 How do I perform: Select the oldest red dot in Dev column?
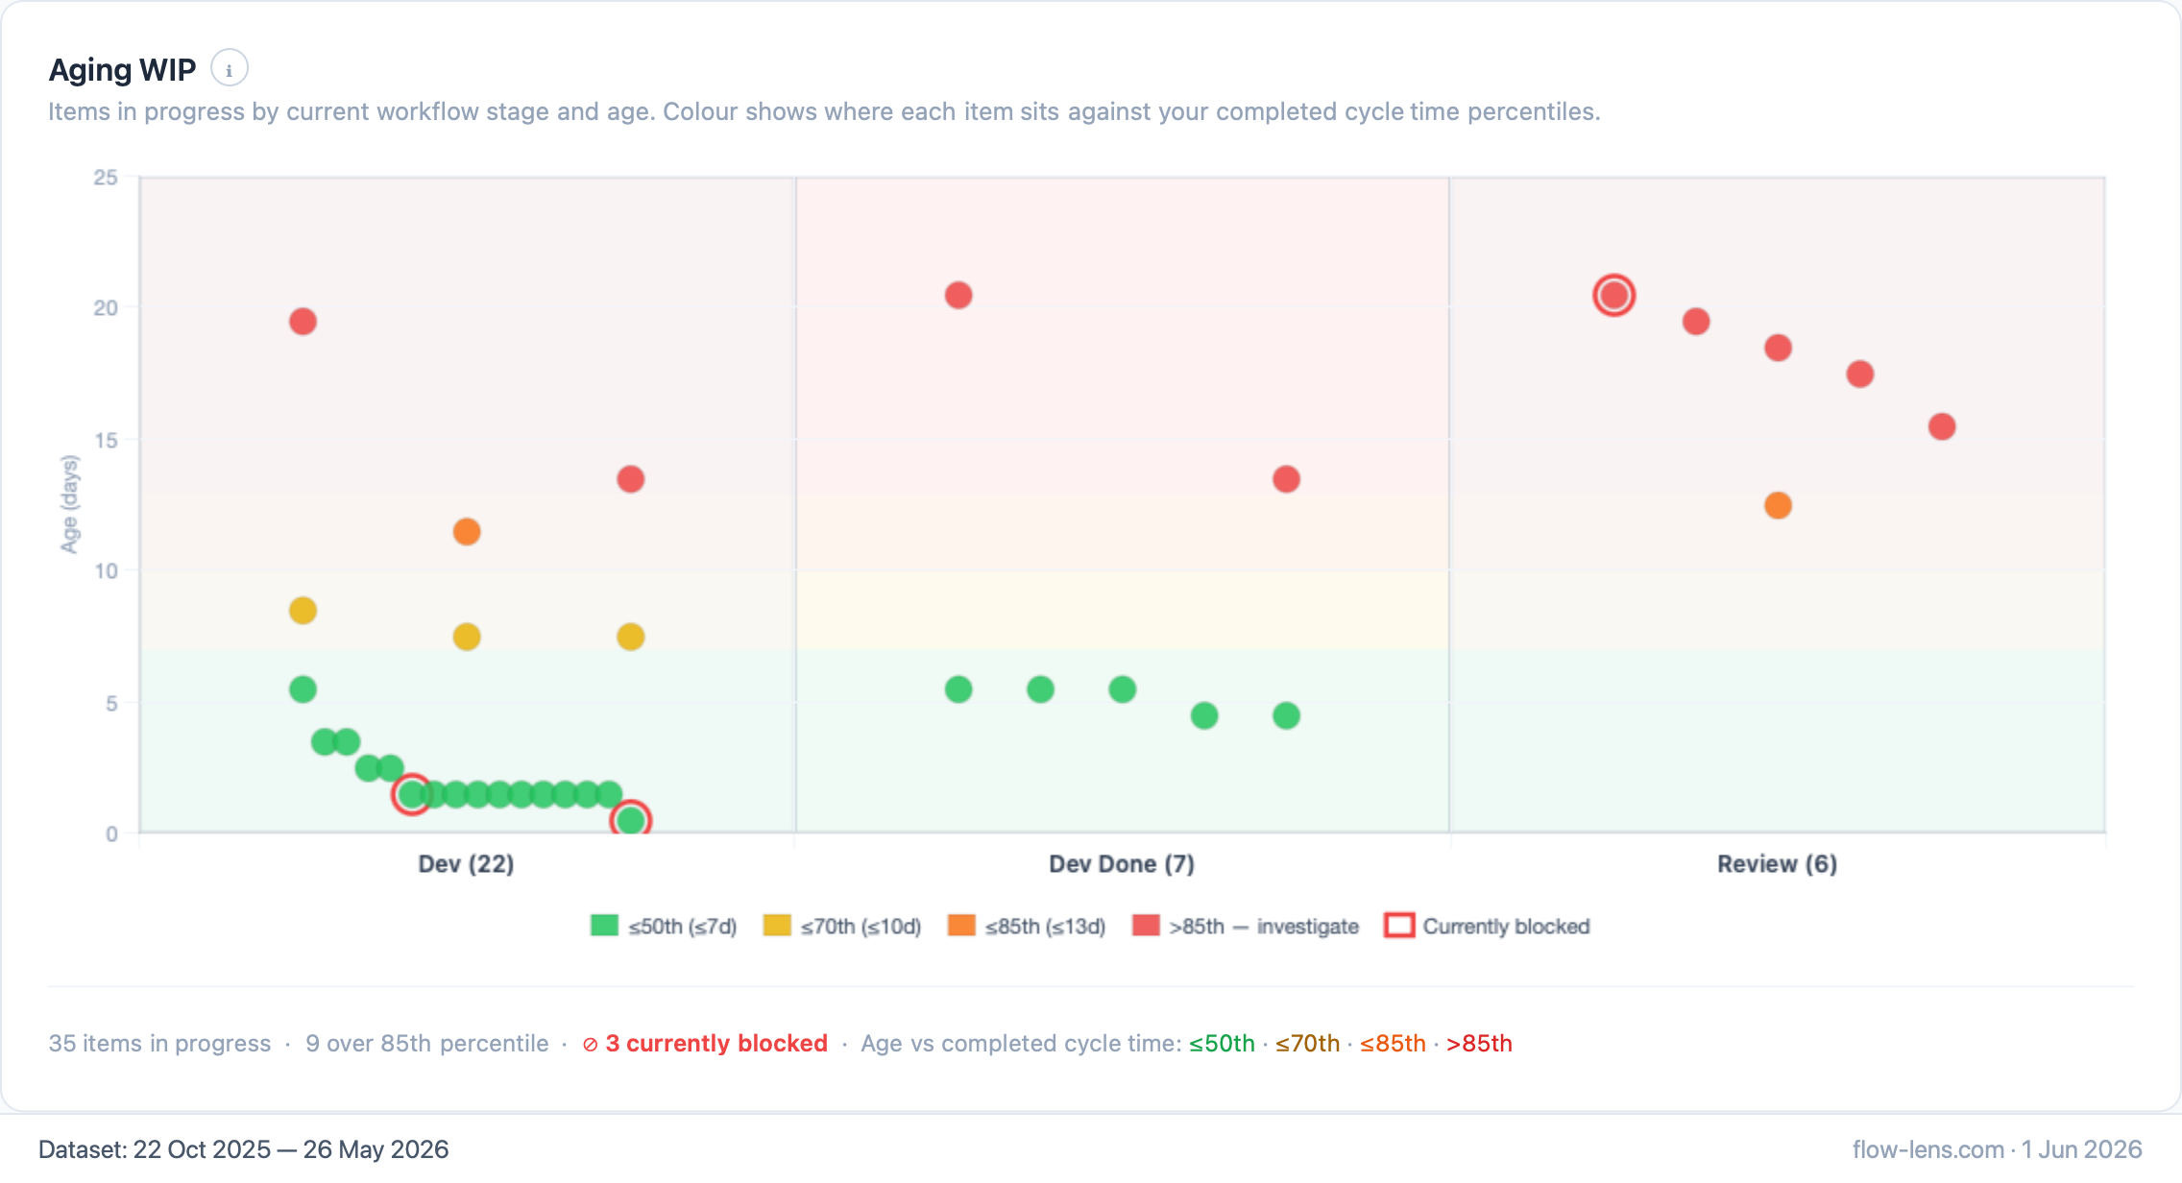pyautogui.click(x=303, y=322)
